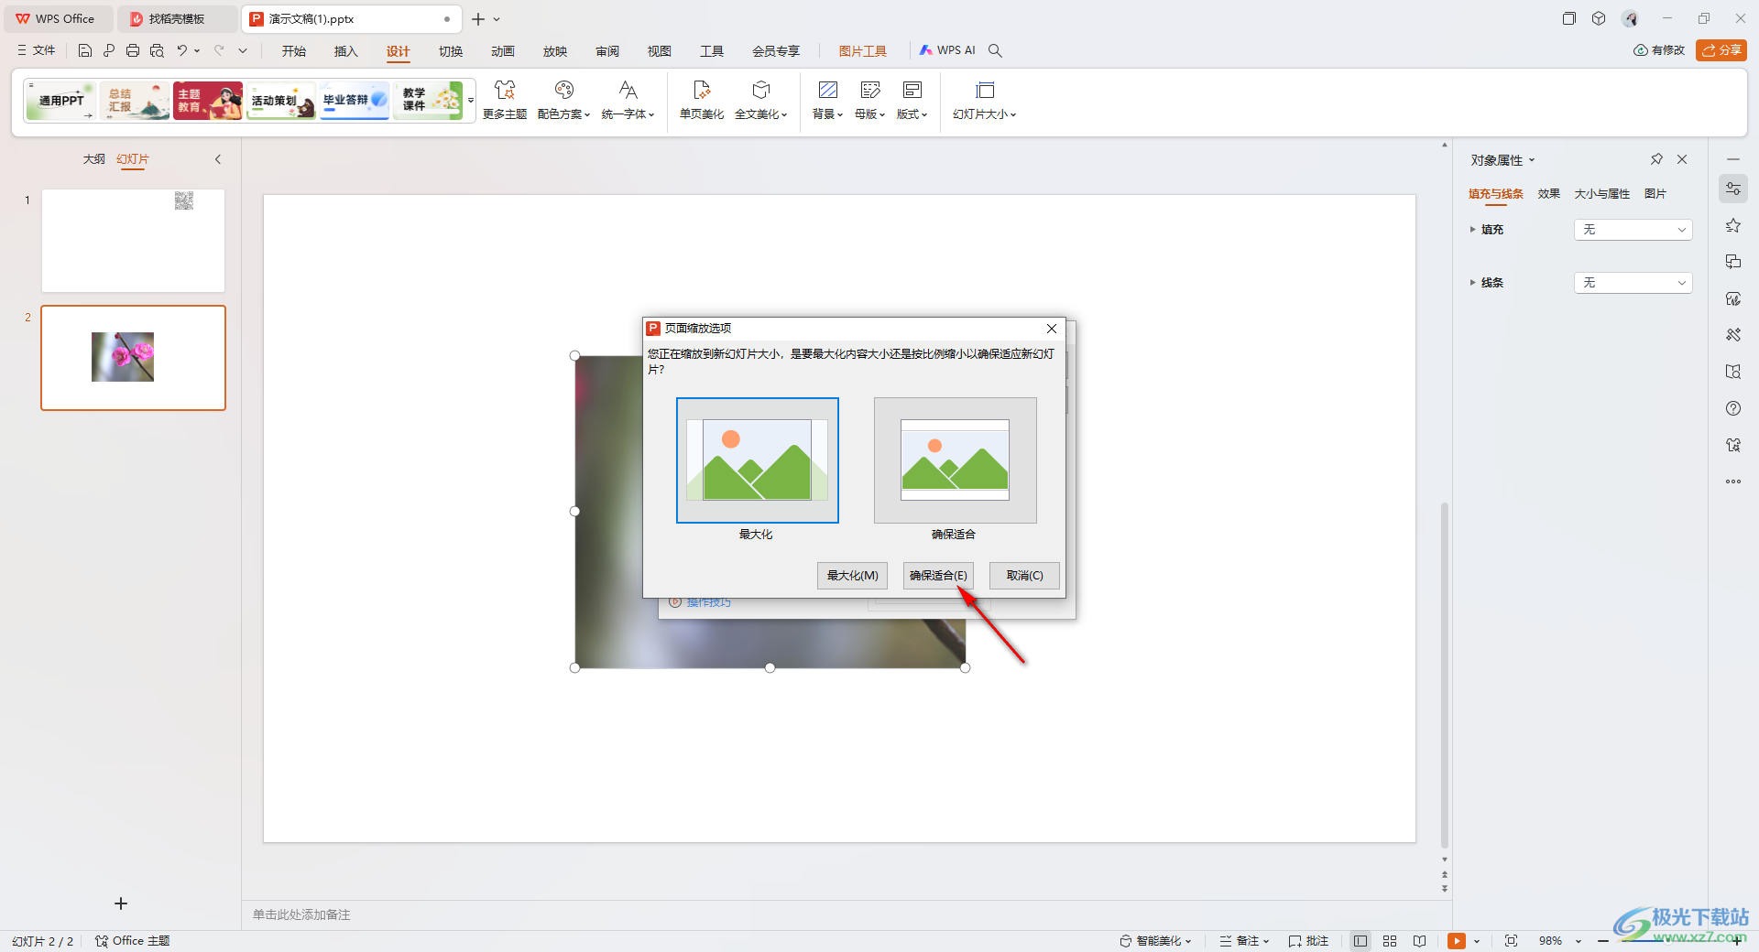Open the color scheme (配色方案) palette icon
The height and width of the screenshot is (952, 1759).
tap(564, 91)
